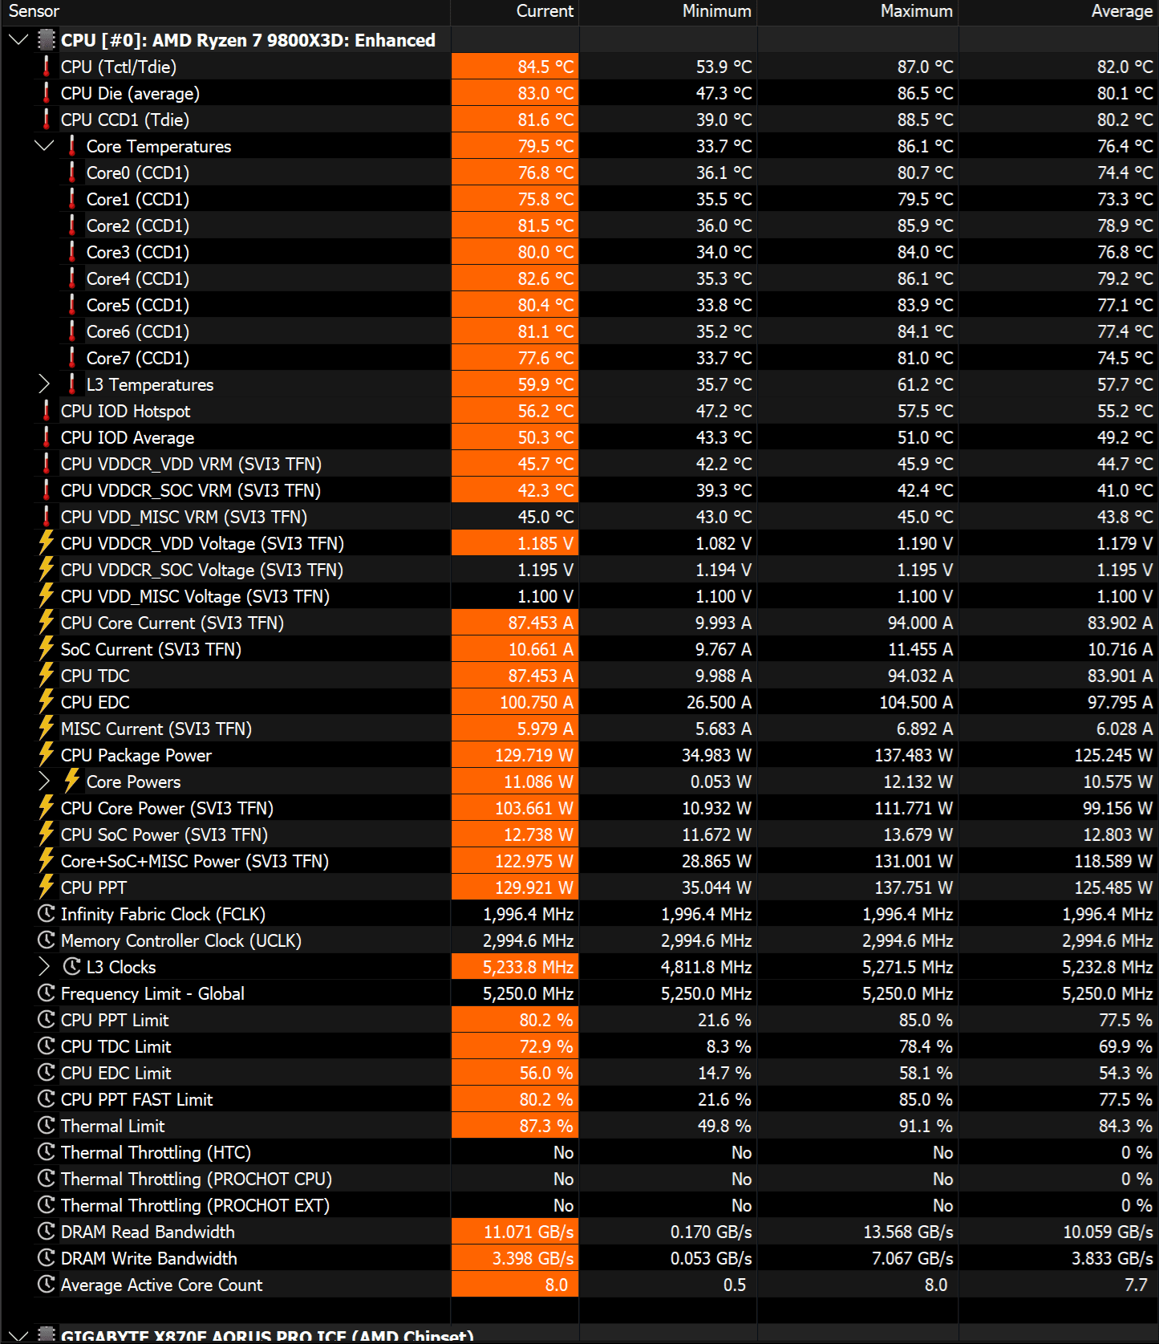Image resolution: width=1159 pixels, height=1344 pixels.
Task: Click the lightning icon for CPU PPT
Action: pyautogui.click(x=47, y=887)
